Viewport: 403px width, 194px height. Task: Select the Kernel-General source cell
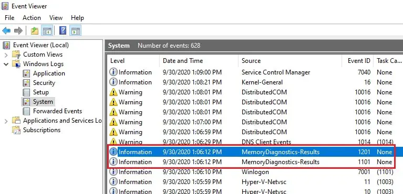tap(262, 82)
